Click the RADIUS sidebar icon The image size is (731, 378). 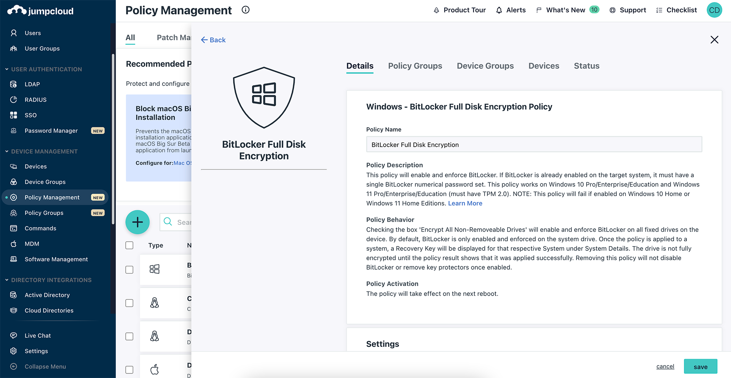pyautogui.click(x=14, y=100)
